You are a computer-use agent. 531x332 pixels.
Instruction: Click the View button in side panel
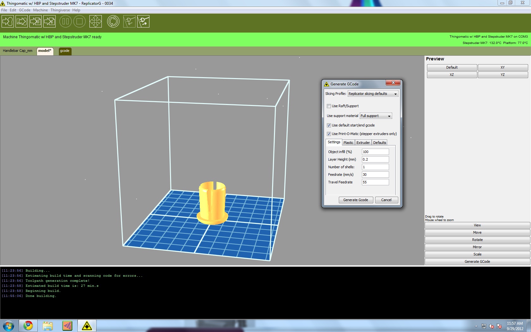pyautogui.click(x=477, y=225)
